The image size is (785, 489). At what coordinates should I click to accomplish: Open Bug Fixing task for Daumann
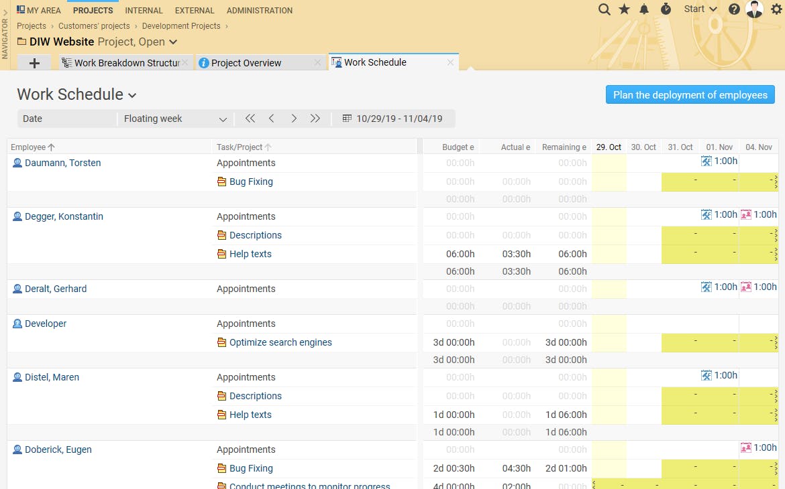pyautogui.click(x=251, y=182)
